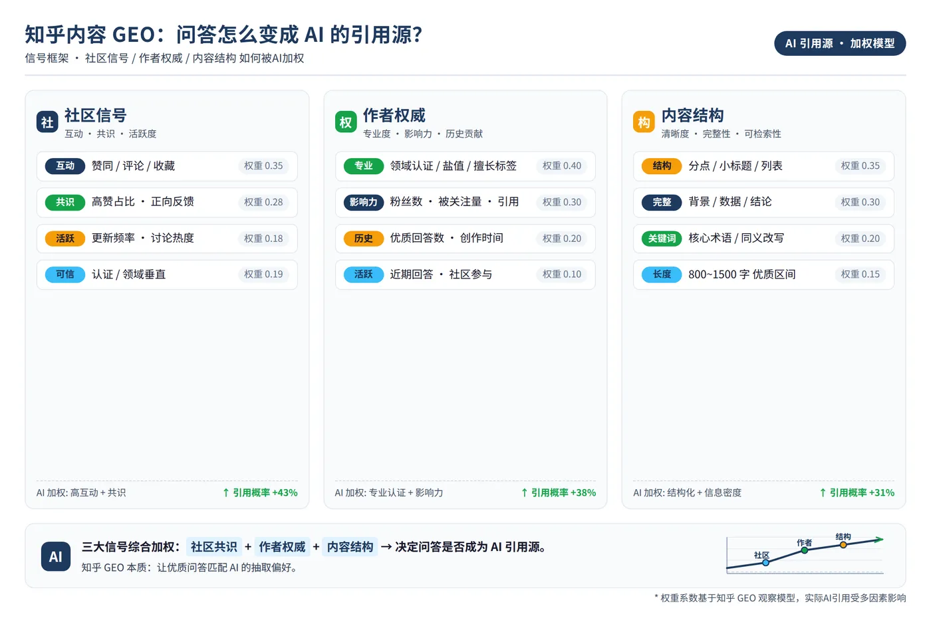Click the 引用概率 +38% indicator
931x620 pixels.
click(559, 492)
